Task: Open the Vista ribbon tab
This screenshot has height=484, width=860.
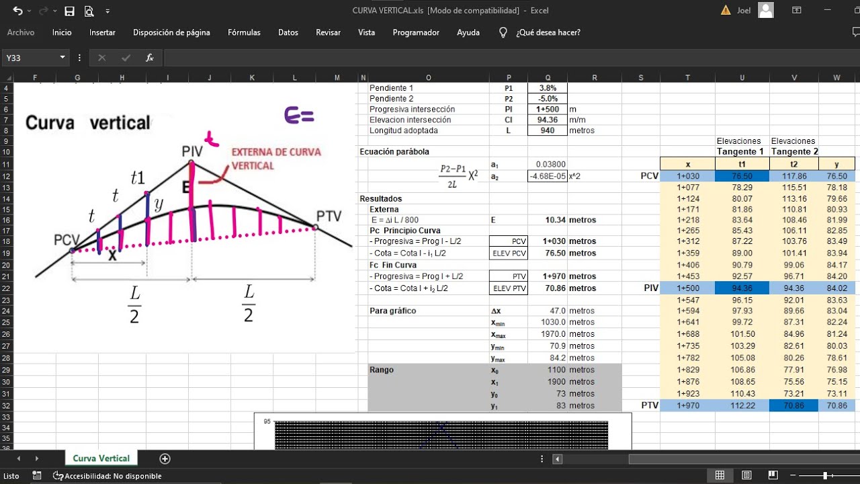Action: click(x=367, y=32)
